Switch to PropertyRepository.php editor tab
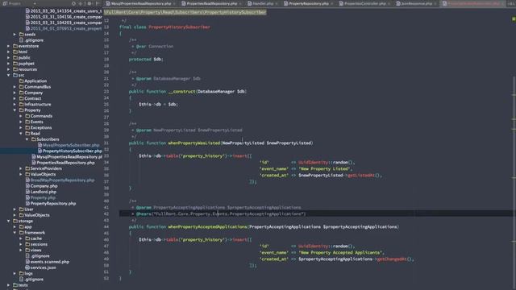The width and height of the screenshot is (516, 290). point(308,3)
